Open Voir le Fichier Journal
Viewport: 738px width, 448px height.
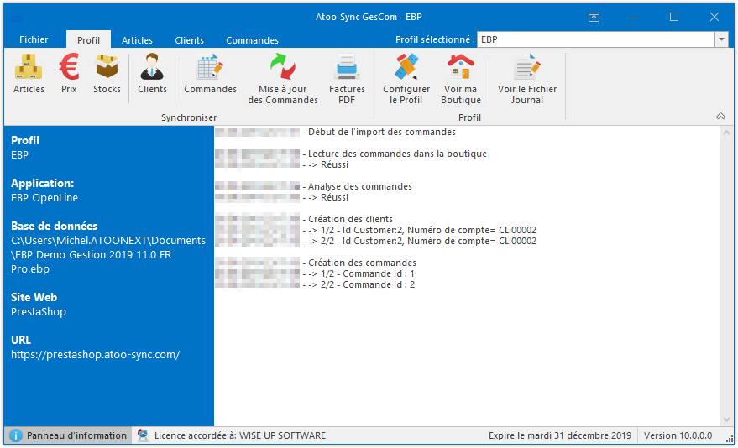527,79
